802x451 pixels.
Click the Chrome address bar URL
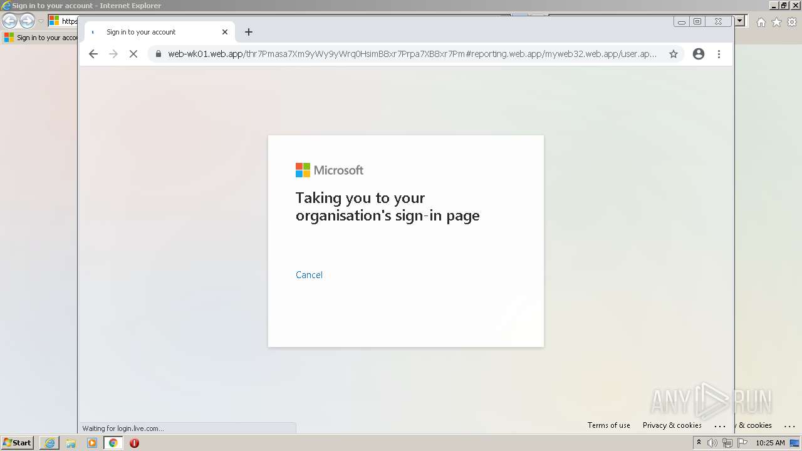click(412, 54)
